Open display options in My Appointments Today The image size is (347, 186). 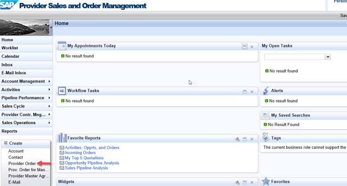coord(245,47)
